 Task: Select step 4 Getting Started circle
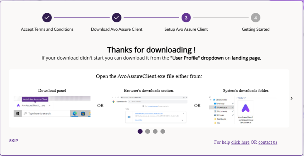click(255, 18)
